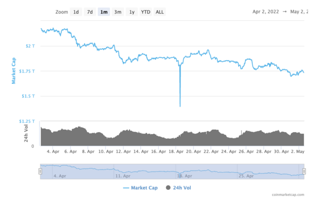This screenshot has height=211, width=325.
Task: Select the 1d zoom range
Action: click(x=76, y=12)
